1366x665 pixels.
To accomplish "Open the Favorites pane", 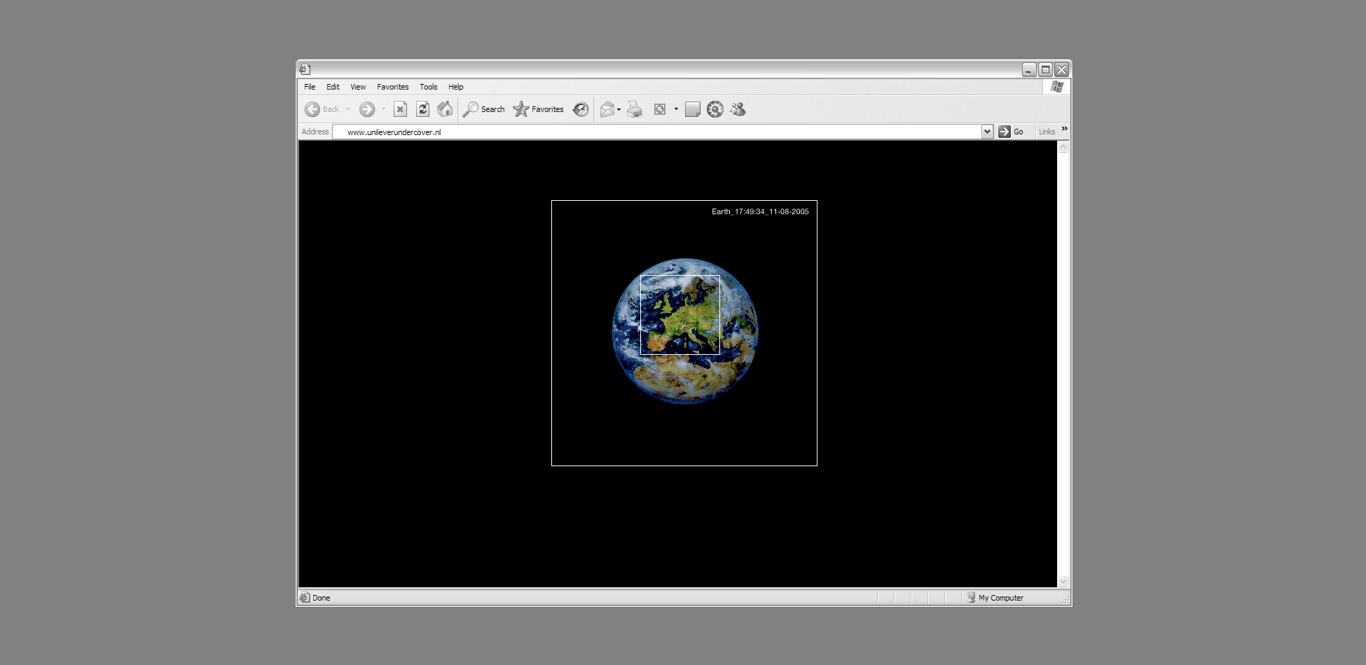I will pyautogui.click(x=538, y=109).
